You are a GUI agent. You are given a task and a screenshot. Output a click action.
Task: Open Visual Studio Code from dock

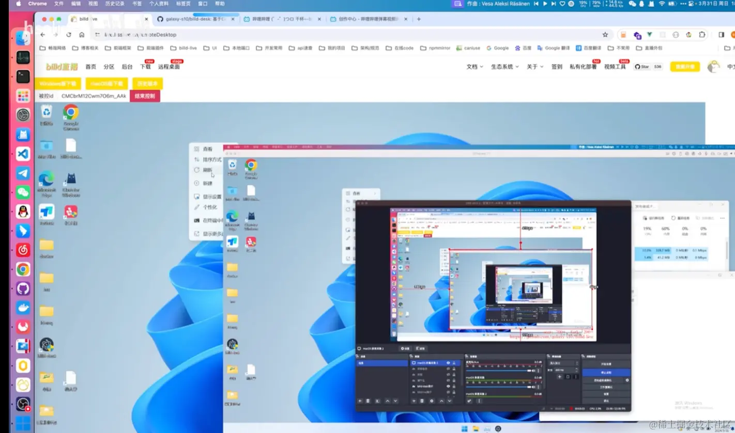pos(23,153)
